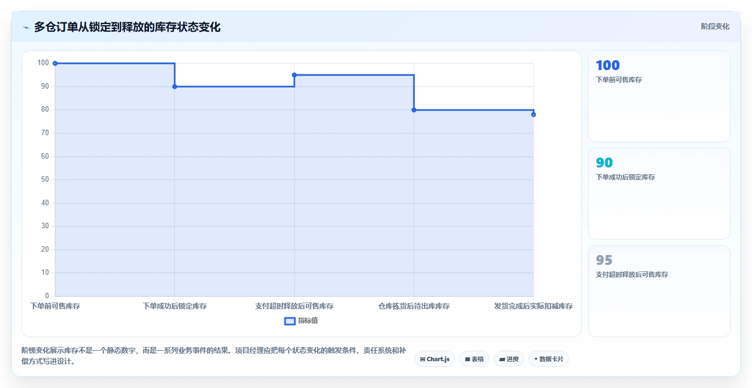
Task: Click the data point at value 80
Action: 414,110
